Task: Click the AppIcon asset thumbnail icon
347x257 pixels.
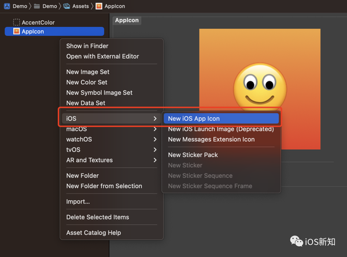Action: coord(16,31)
